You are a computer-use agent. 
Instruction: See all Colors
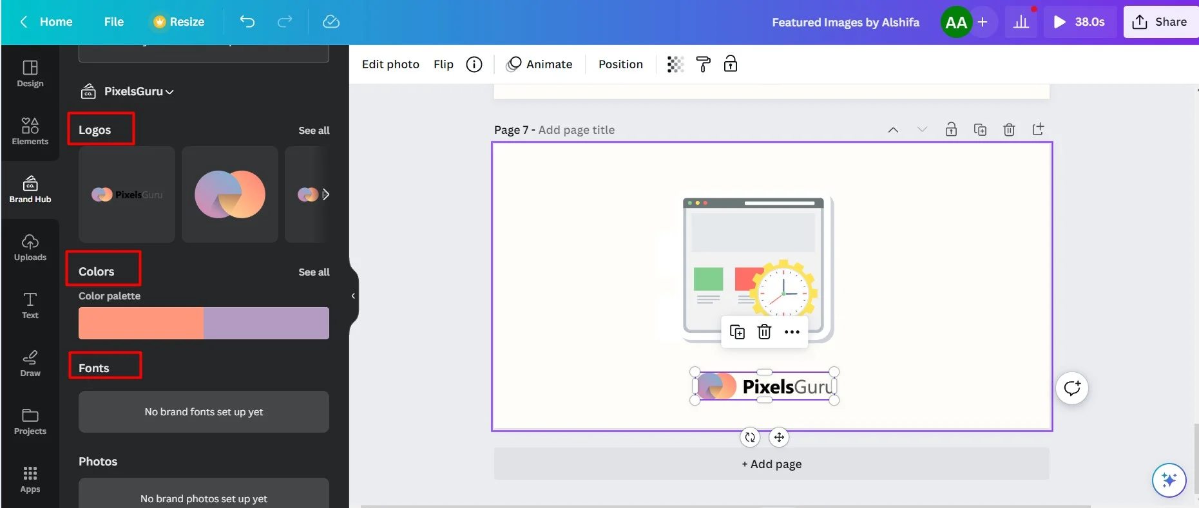314,272
